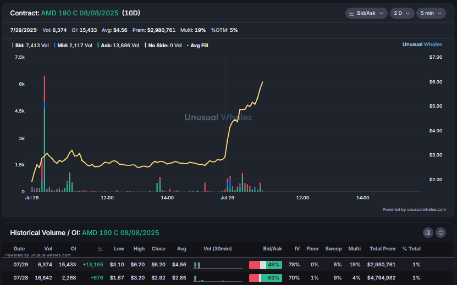Image resolution: width=457 pixels, height=285 pixels.
Task: Toggle the Ask volume legend series
Action: click(118, 46)
